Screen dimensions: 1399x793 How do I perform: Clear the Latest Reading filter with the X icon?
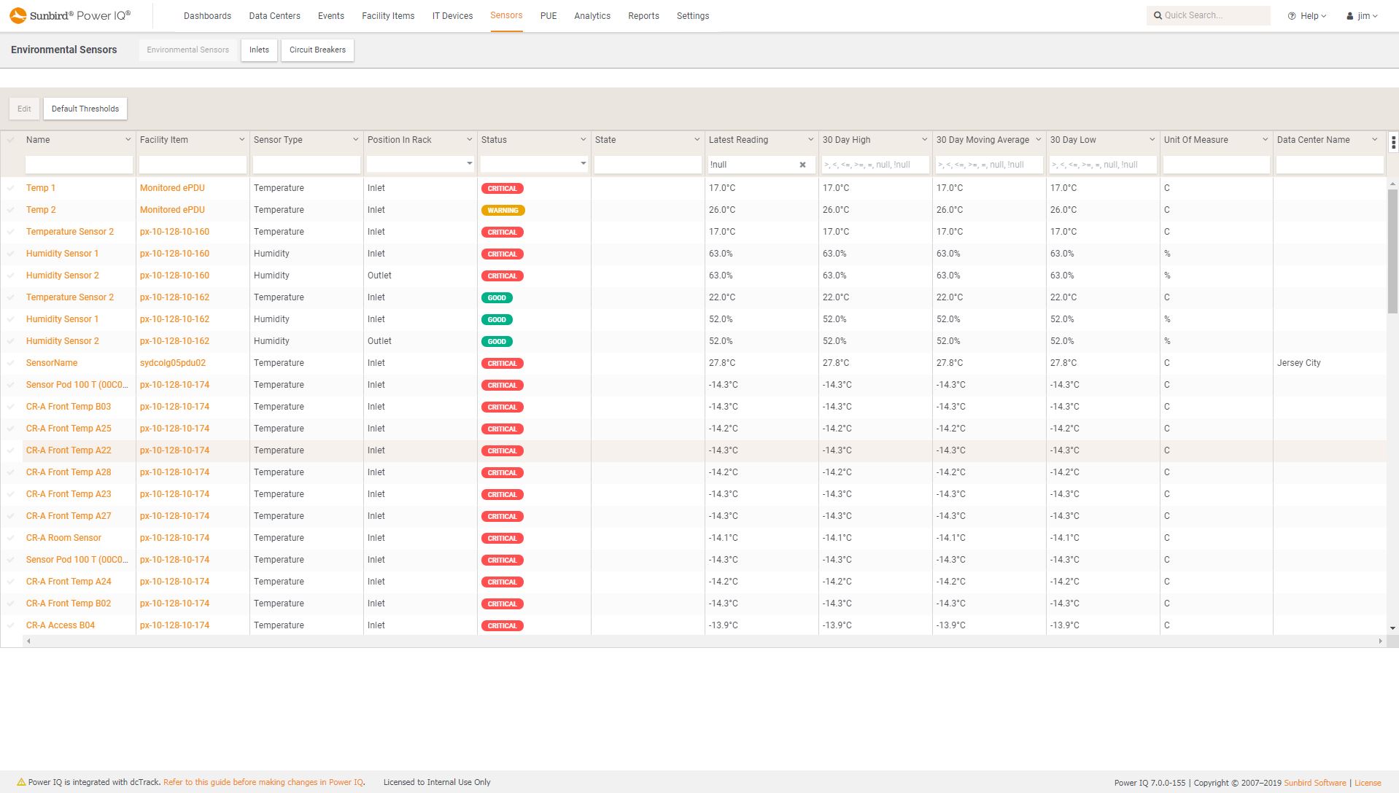tap(802, 164)
